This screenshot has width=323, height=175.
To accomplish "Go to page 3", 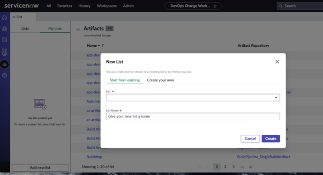I will coord(233,167).
